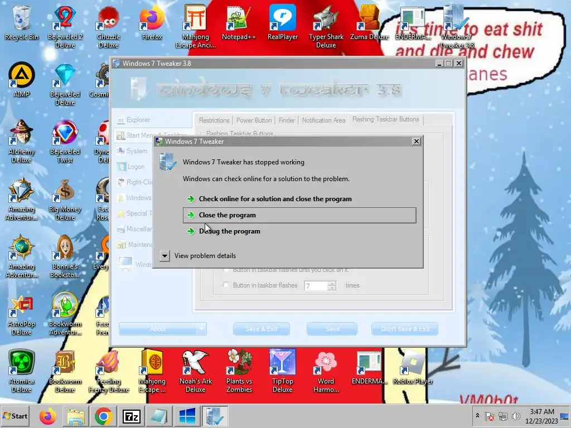The height and width of the screenshot is (428, 571).
Task: Click the Windows 7 Tweaker taskbar button
Action: coord(215,416)
